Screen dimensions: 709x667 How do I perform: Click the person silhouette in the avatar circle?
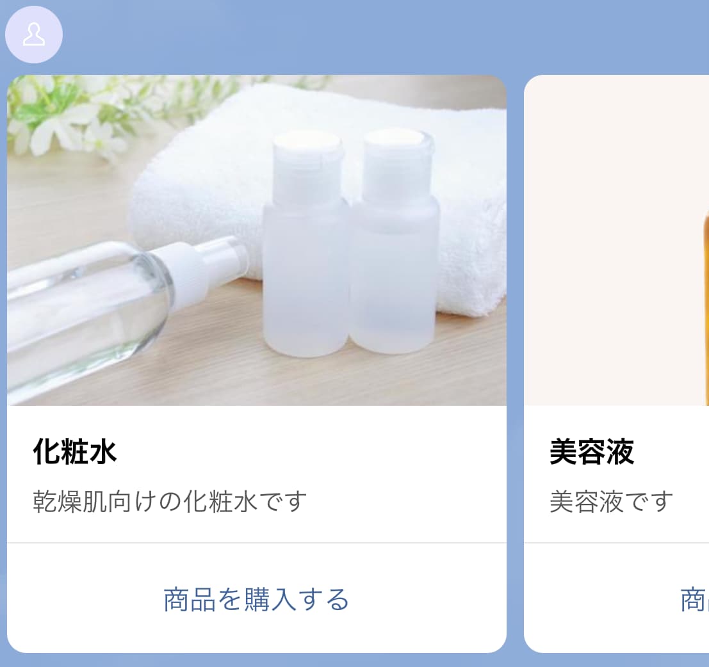tap(34, 35)
